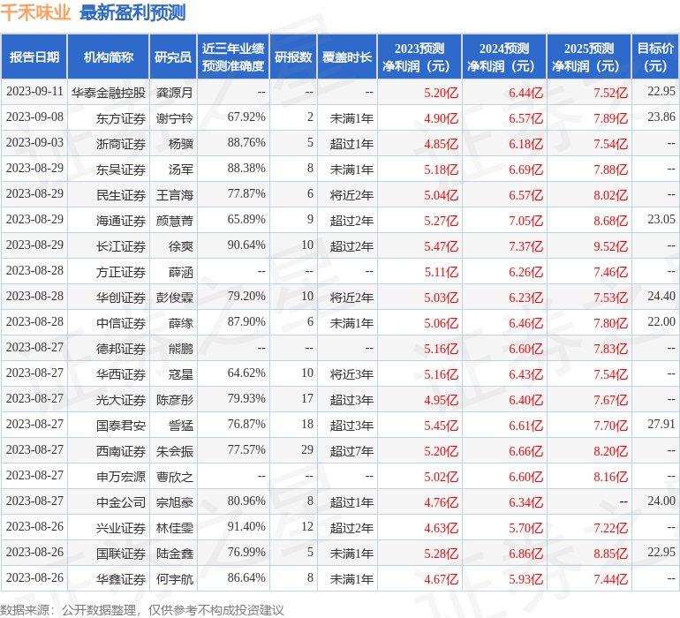
Task: Click accuracy value 90.64%
Action: (x=246, y=245)
